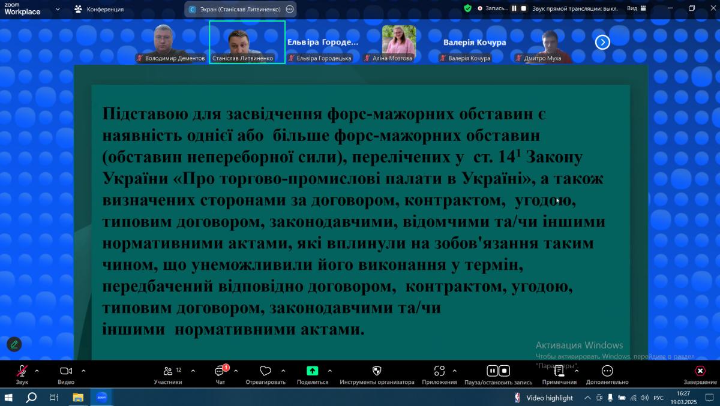This screenshot has height=406, width=720.
Task: Select Дмитро Муха video thumbnail
Action: (x=550, y=42)
